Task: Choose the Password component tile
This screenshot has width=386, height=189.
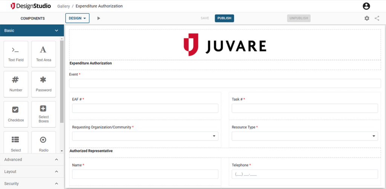Action: (44, 84)
